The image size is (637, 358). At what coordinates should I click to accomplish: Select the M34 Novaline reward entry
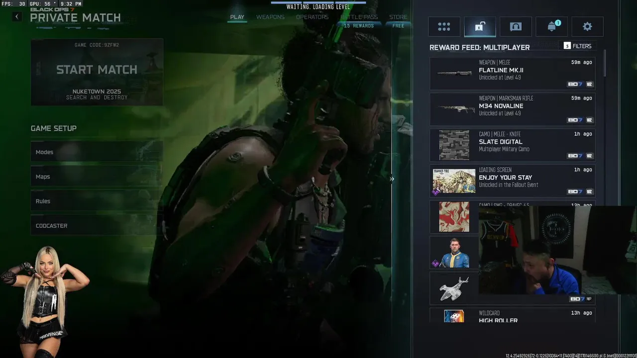513,109
